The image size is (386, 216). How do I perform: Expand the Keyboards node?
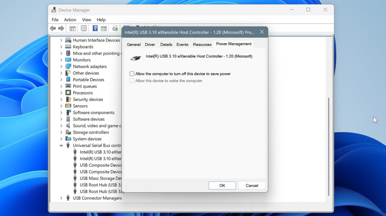(61, 47)
